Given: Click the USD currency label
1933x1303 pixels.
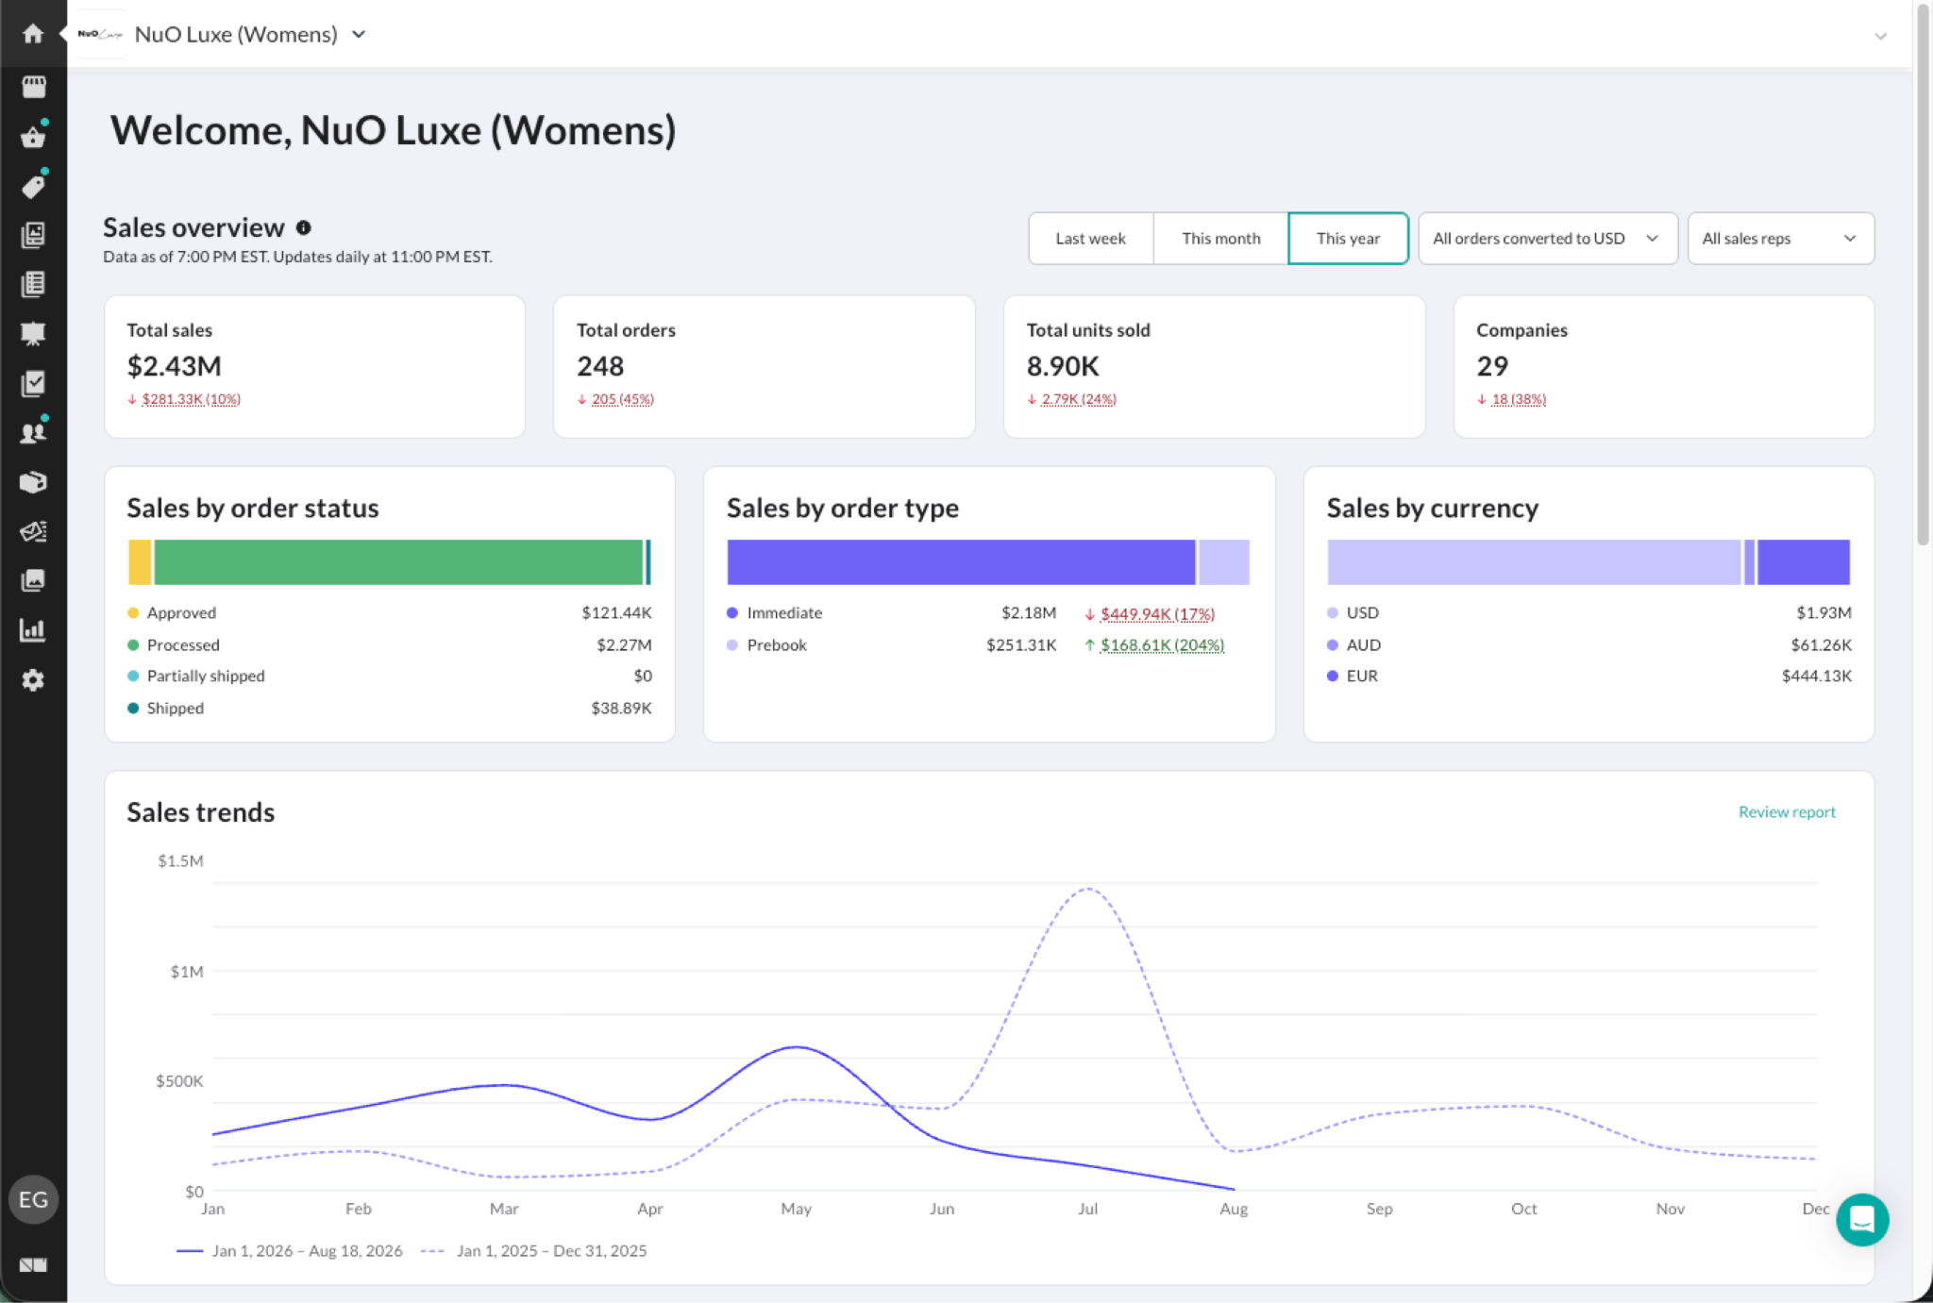Looking at the screenshot, I should [x=1362, y=613].
